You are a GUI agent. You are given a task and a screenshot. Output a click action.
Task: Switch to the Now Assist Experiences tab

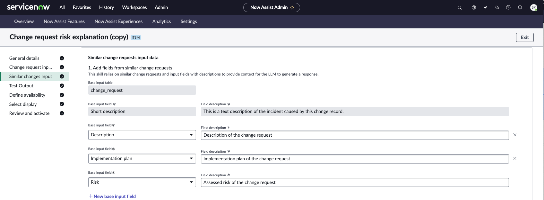(119, 21)
